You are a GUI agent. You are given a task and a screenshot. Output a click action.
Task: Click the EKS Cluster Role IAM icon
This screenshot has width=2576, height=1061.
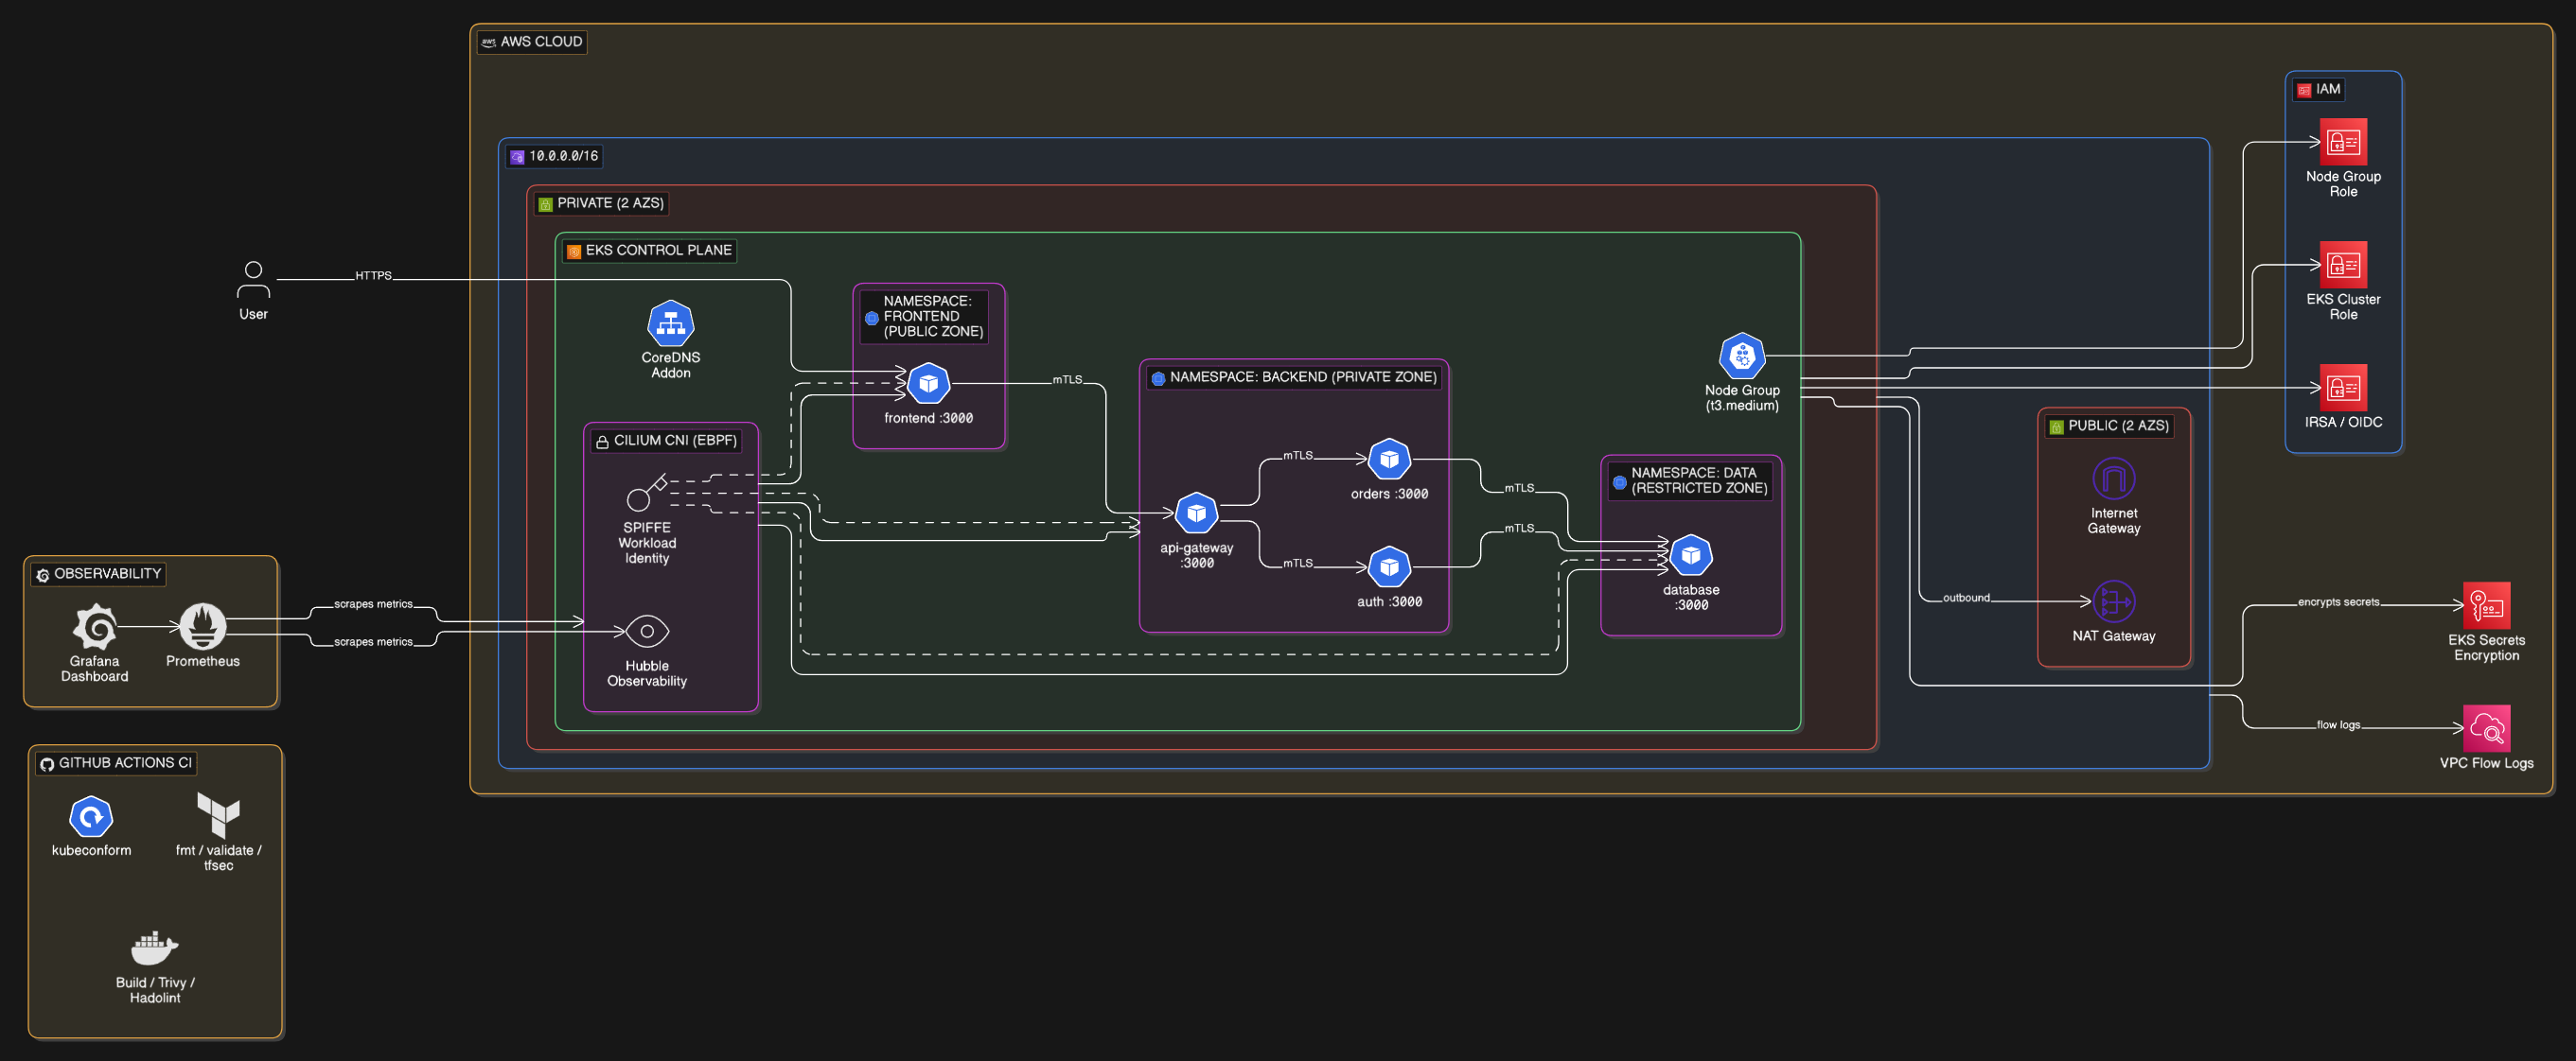tap(2343, 265)
